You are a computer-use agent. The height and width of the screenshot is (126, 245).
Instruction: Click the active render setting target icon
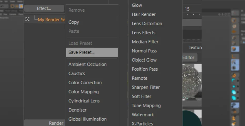[27, 19]
